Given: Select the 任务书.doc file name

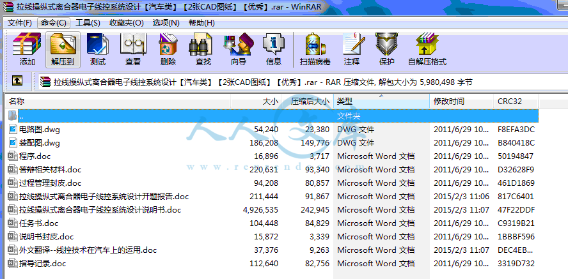Looking at the screenshot, I should (x=39, y=223).
